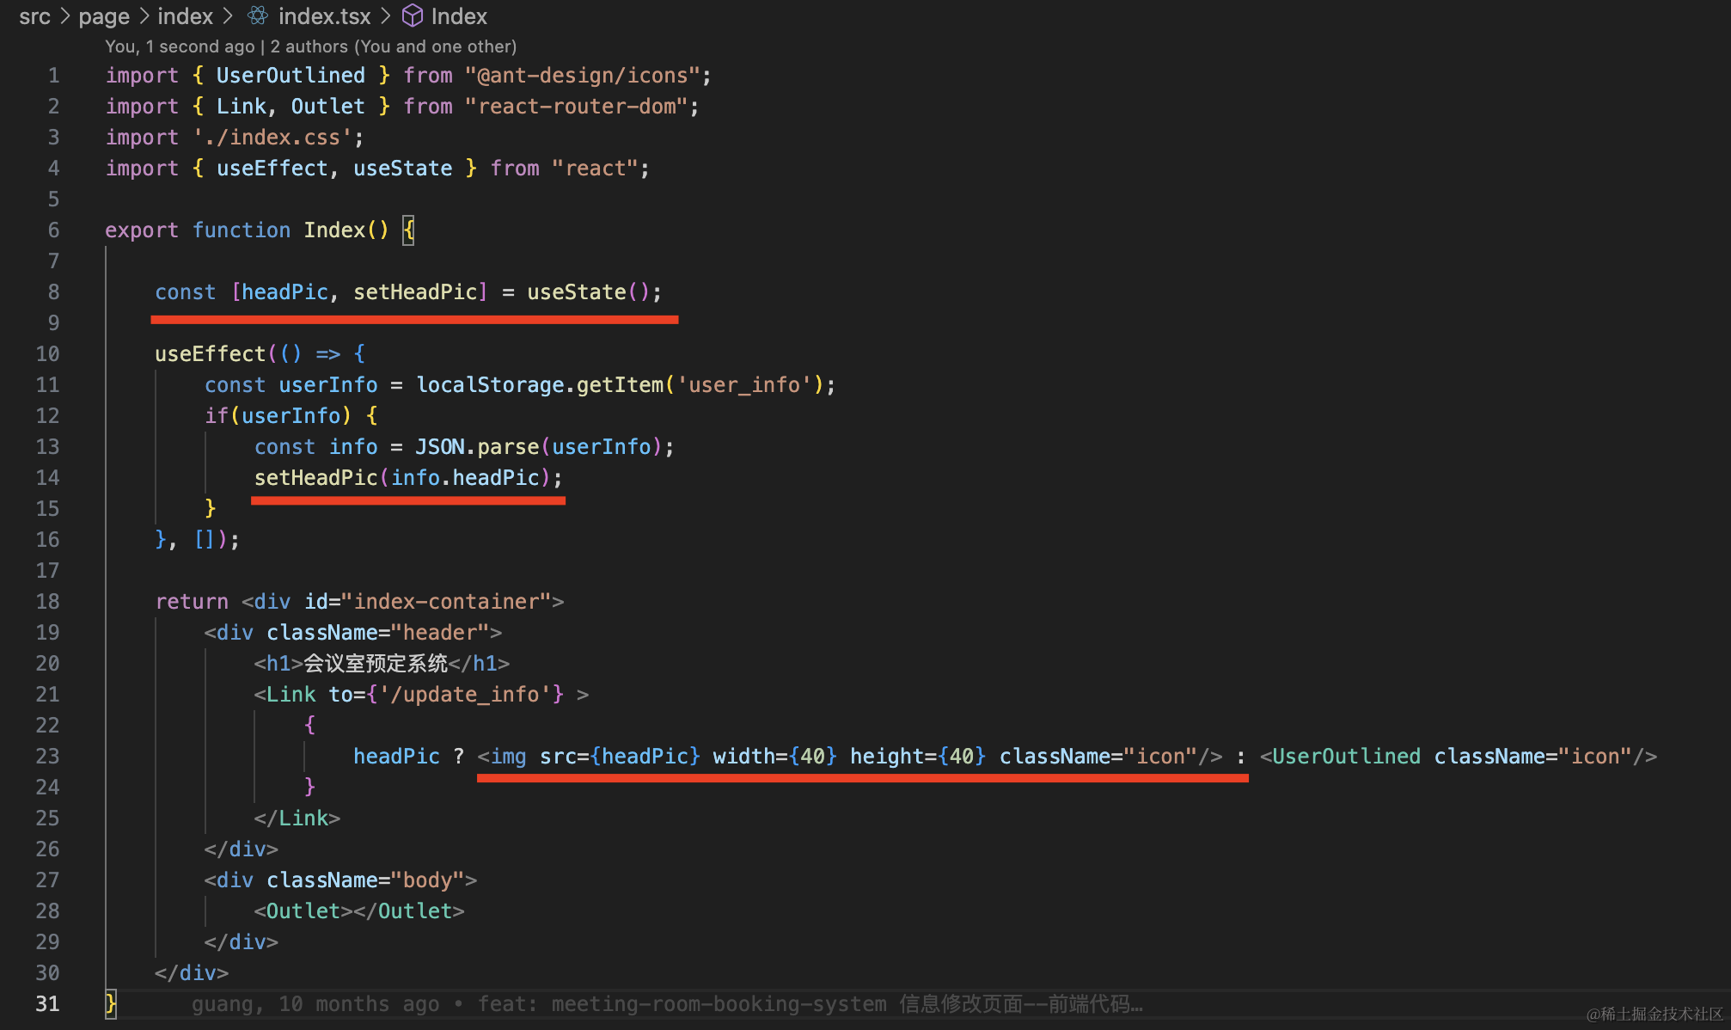This screenshot has height=1030, width=1731.
Task: Click the UserOutlined import identifier
Action: click(291, 76)
